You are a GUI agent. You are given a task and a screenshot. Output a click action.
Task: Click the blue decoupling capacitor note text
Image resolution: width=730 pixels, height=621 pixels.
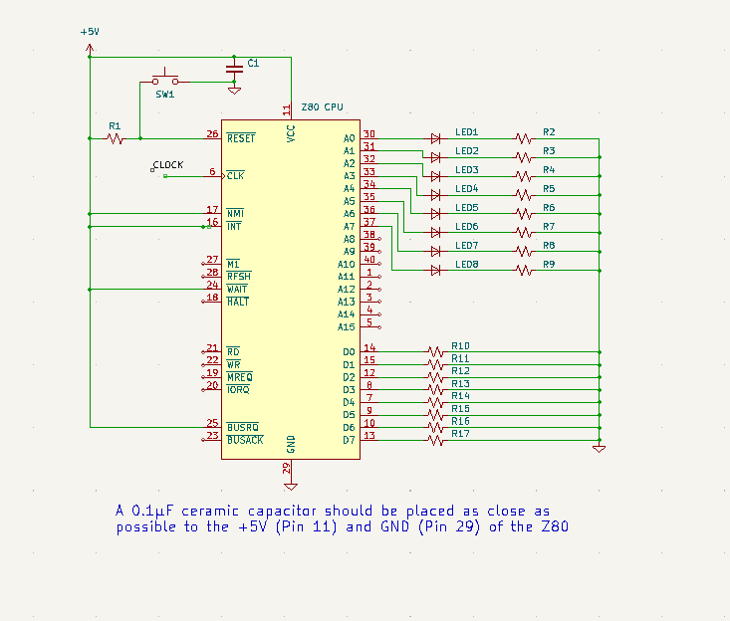342,518
